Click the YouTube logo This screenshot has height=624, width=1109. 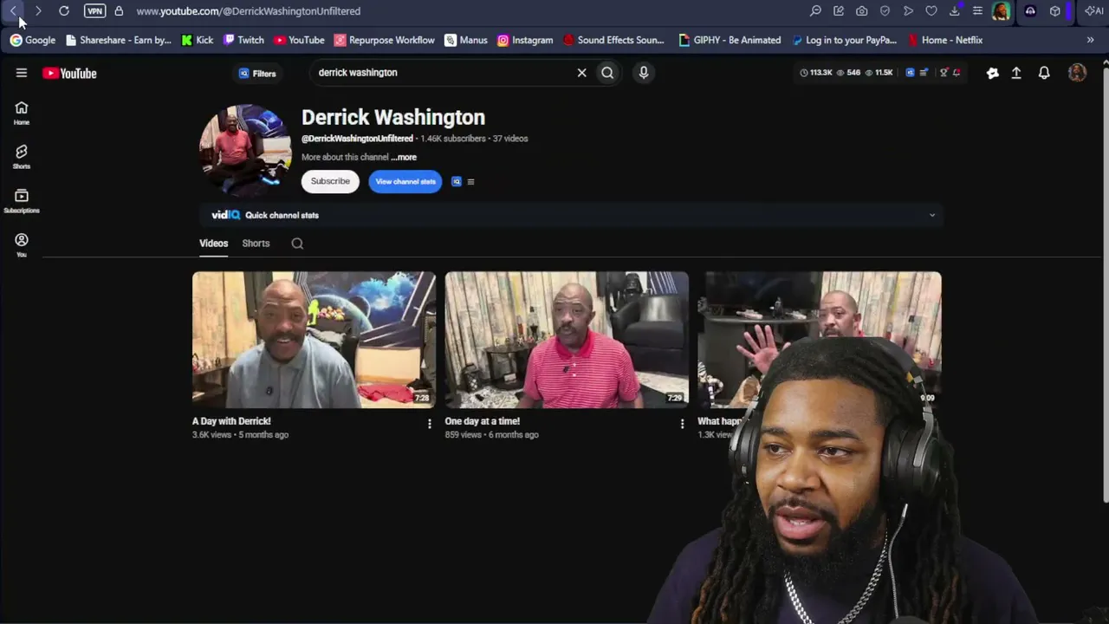point(69,74)
